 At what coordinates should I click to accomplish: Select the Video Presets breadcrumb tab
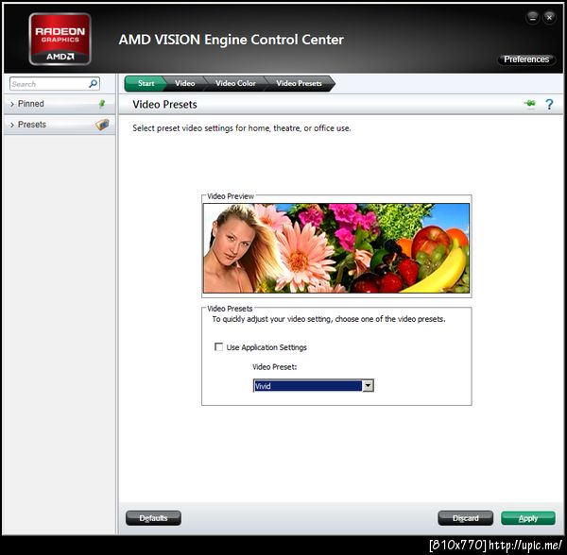[299, 83]
